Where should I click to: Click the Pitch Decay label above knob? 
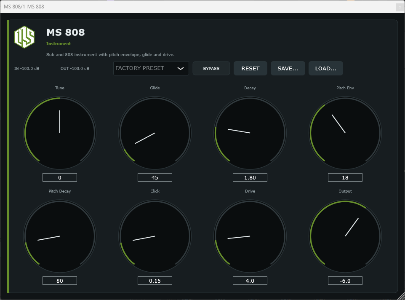point(60,191)
